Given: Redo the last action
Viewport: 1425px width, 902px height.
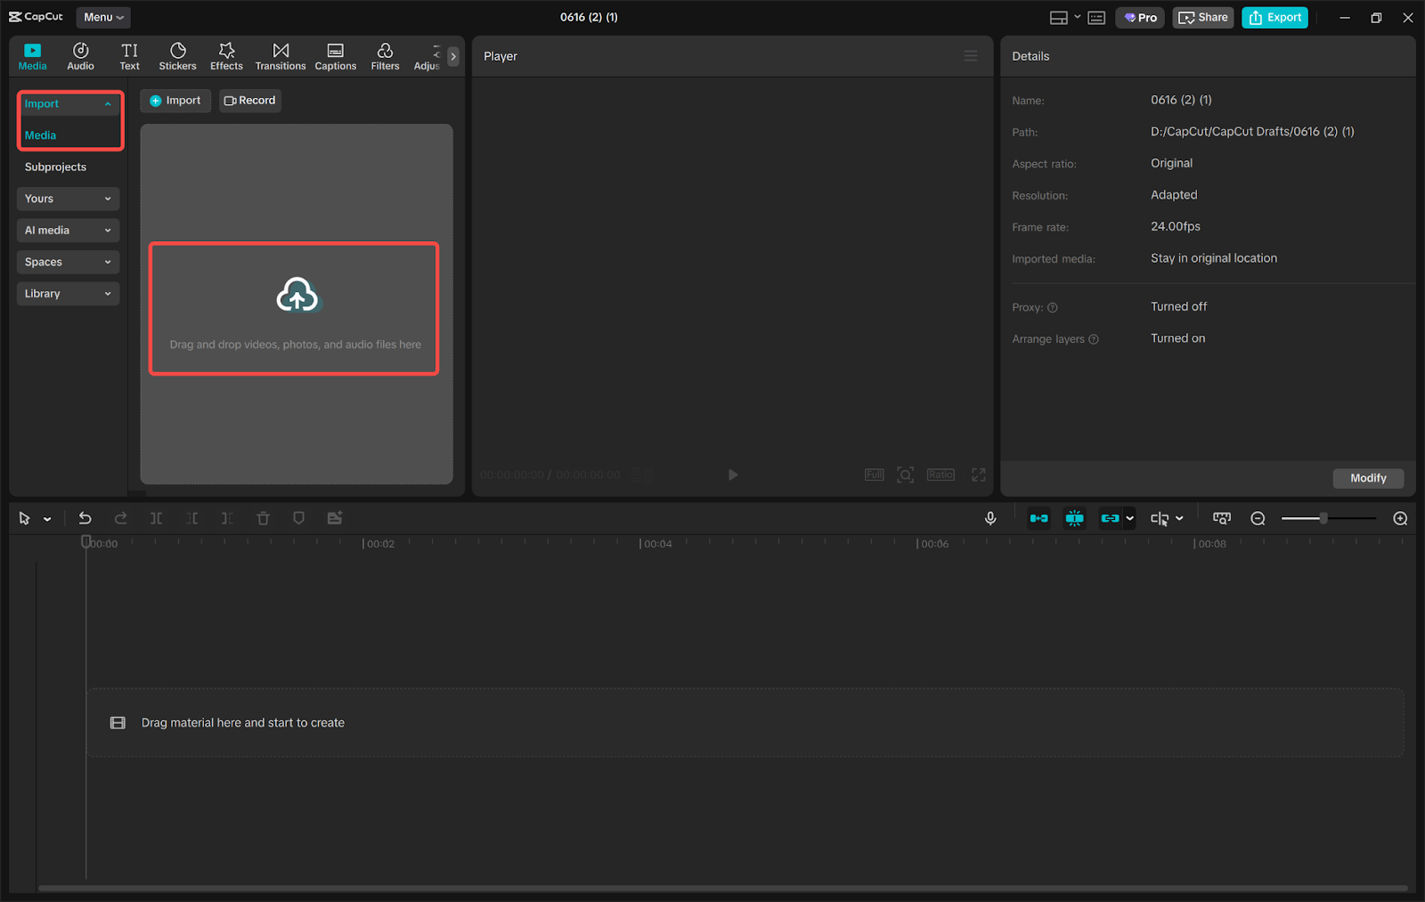Looking at the screenshot, I should tap(120, 518).
